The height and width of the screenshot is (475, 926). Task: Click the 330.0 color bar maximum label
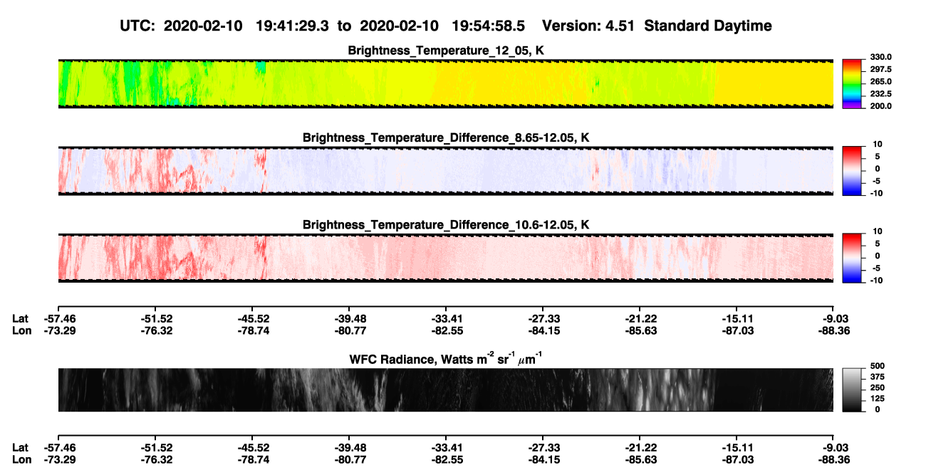tap(881, 57)
